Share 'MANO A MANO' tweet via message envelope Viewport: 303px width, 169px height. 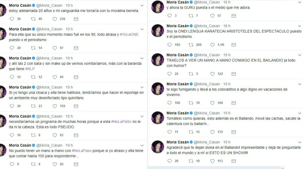[x=234, y=74]
